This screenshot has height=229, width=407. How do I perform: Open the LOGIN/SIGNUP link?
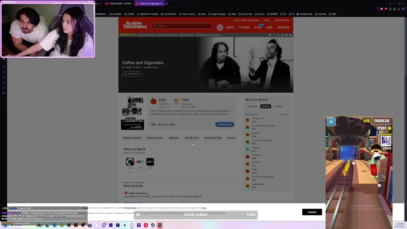(x=282, y=20)
